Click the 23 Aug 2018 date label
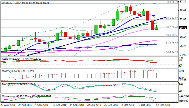Image resolution: width=189 pixels, height=108 pixels. (8, 104)
